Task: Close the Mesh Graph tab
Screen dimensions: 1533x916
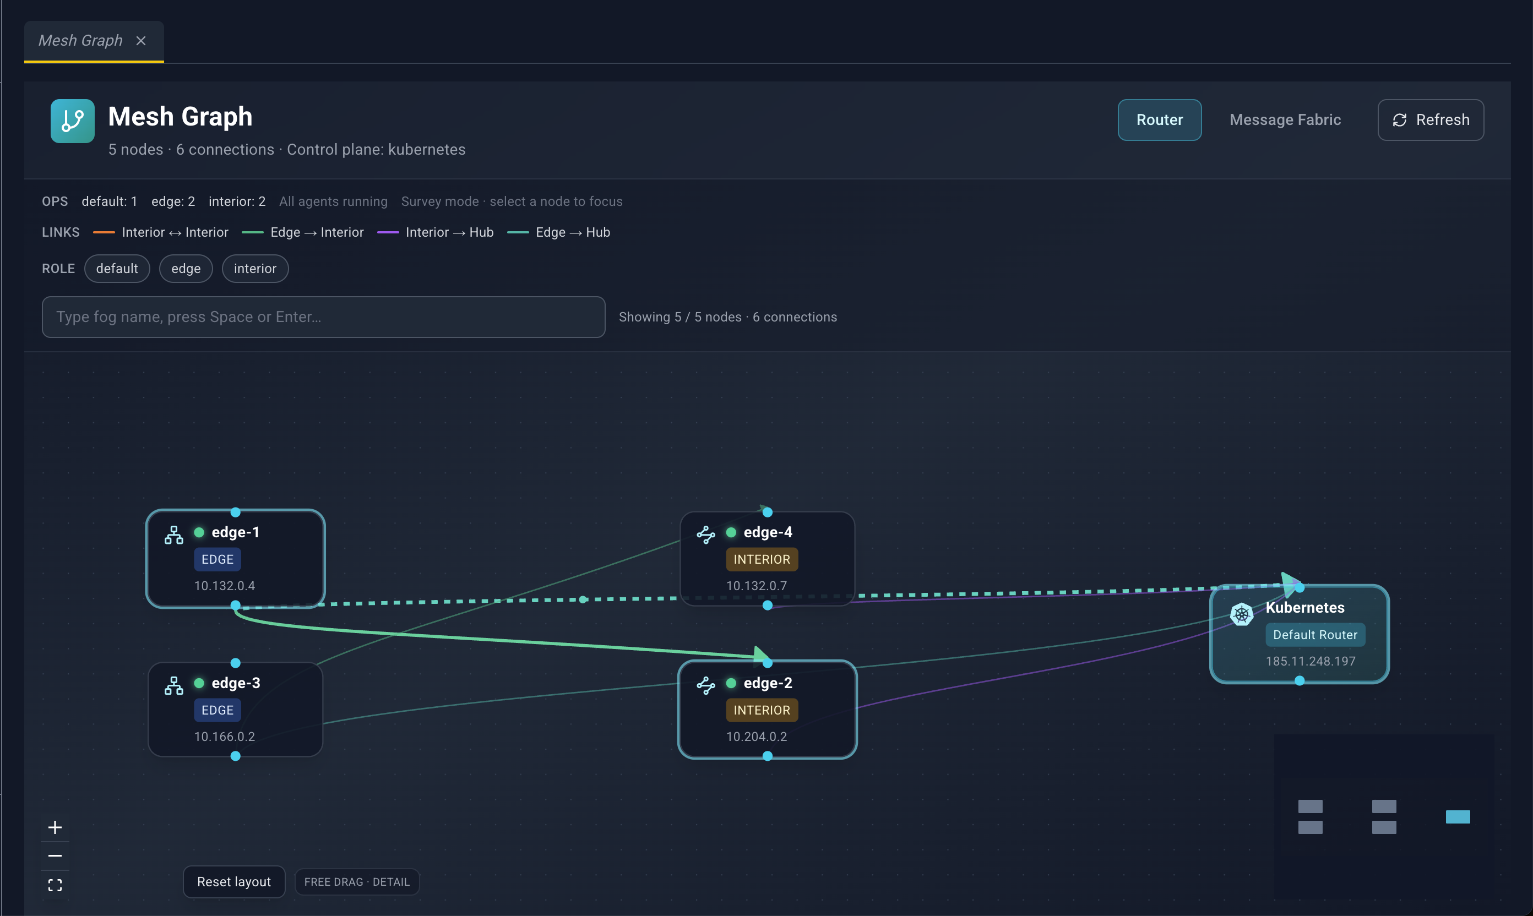Action: (141, 41)
